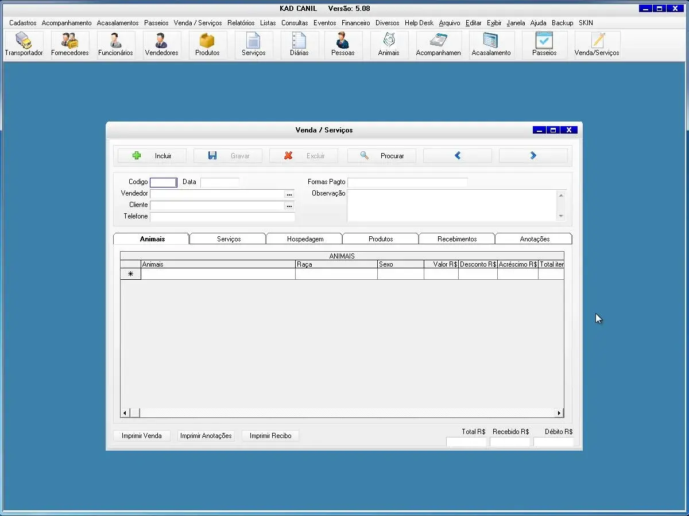Open the Produtos box icon
689x516 pixels.
pyautogui.click(x=207, y=44)
